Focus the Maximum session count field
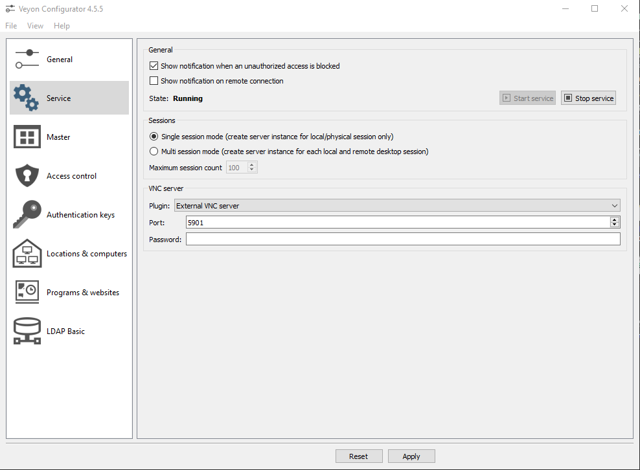Image resolution: width=640 pixels, height=470 pixels. (237, 167)
